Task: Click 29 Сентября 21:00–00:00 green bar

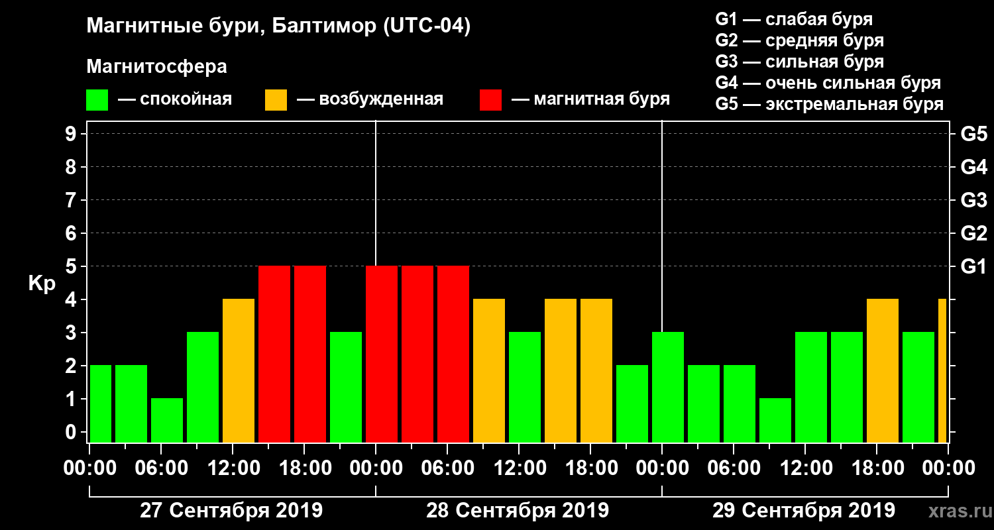Action: point(918,387)
